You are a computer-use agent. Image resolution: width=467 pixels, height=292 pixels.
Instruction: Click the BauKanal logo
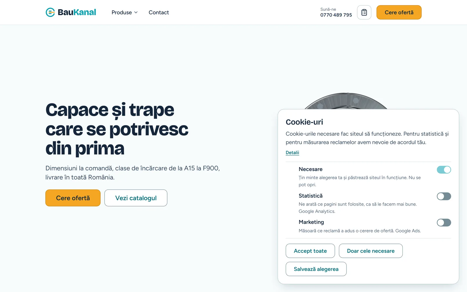point(71,12)
